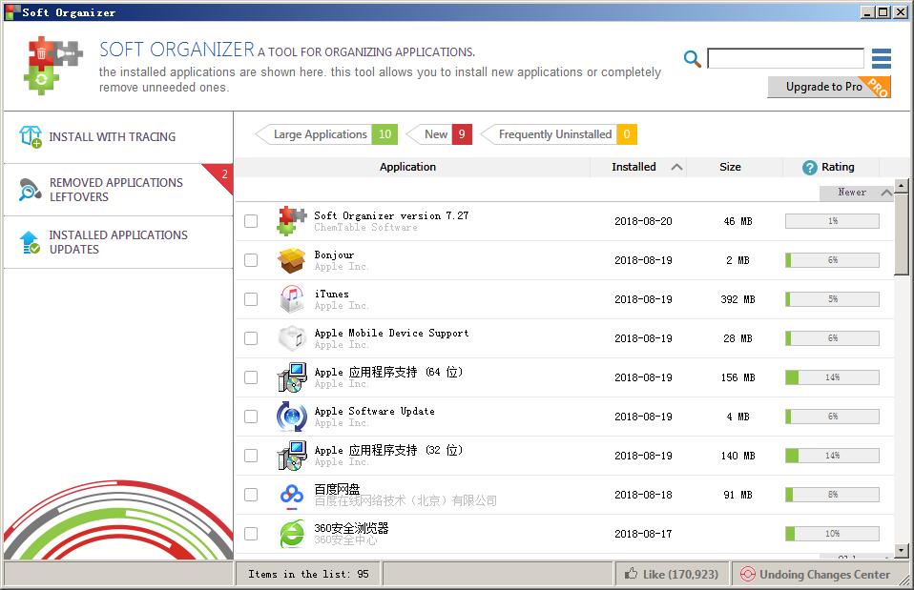This screenshot has width=914, height=590.
Task: Click the Soft Organizer puzzle-piece app icon
Action: [x=292, y=219]
